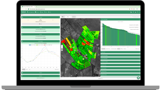Click the Leaf Emergence leaf icon
Screen dimensions: 161x90
(22, 41)
